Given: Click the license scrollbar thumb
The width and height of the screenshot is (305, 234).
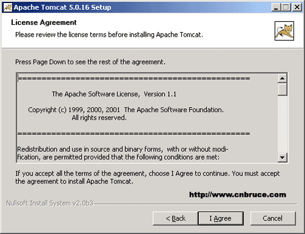Looking at the screenshot, I should tap(282, 89).
